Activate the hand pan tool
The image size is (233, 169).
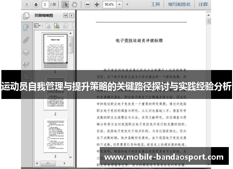[75, 5]
